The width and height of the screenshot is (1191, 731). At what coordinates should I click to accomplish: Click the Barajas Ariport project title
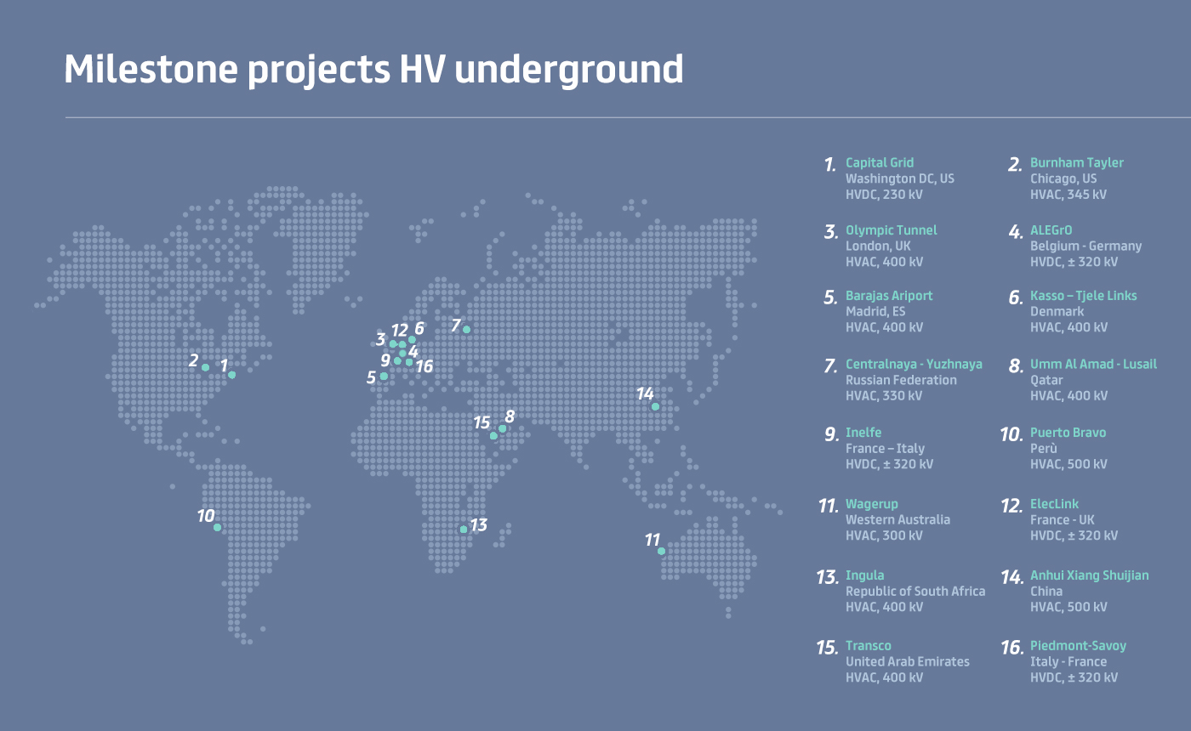tap(889, 296)
